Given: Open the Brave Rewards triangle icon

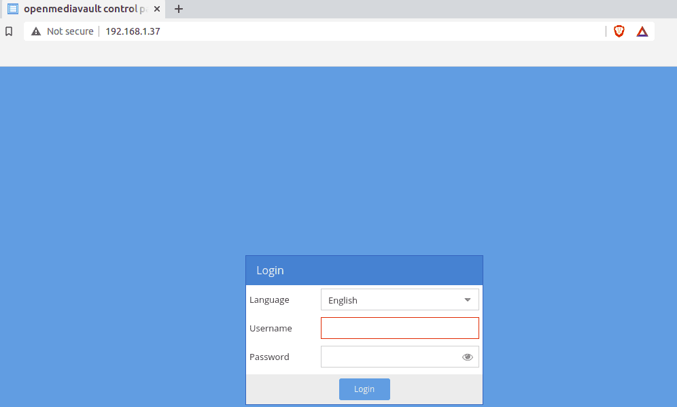Looking at the screenshot, I should (x=642, y=31).
